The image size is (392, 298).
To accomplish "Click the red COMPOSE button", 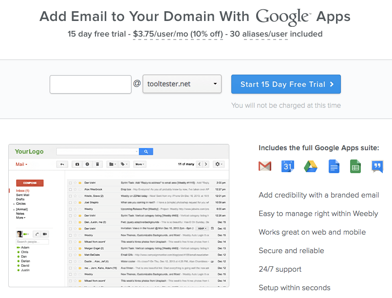I will [x=30, y=183].
